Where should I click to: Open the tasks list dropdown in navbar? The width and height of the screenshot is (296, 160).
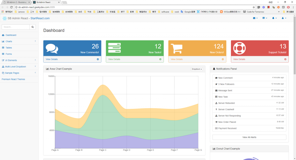click(x=265, y=18)
